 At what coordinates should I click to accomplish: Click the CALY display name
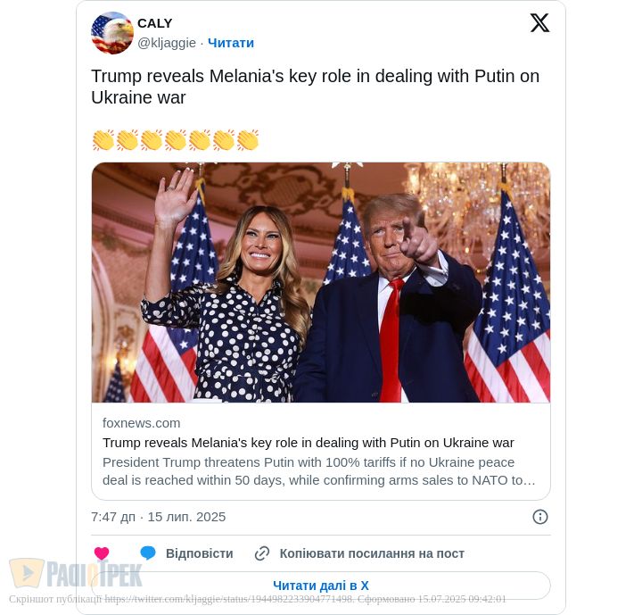click(155, 23)
